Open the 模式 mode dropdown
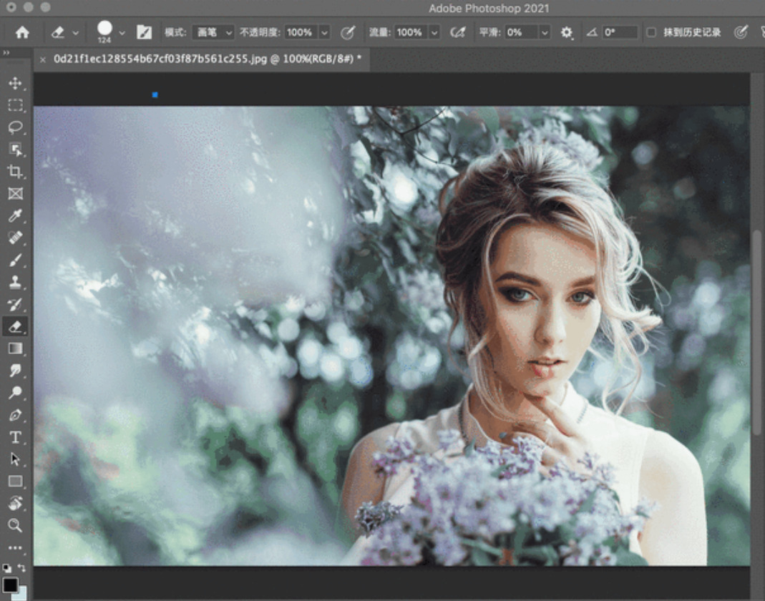 click(x=213, y=32)
